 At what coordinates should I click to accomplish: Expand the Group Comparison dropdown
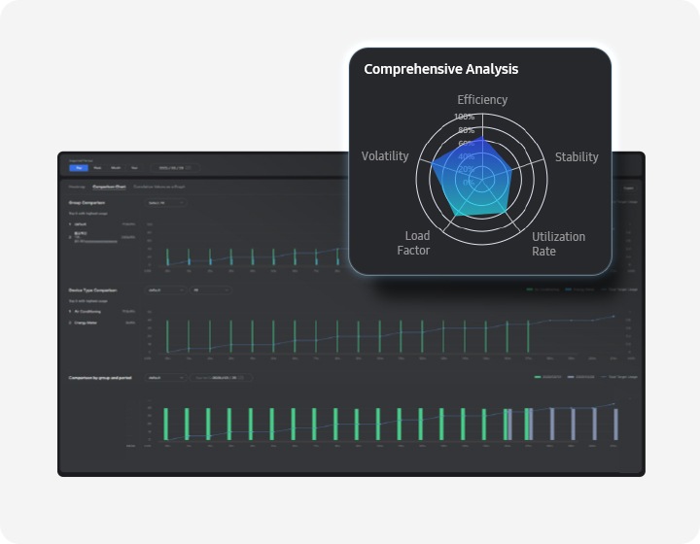pos(164,203)
